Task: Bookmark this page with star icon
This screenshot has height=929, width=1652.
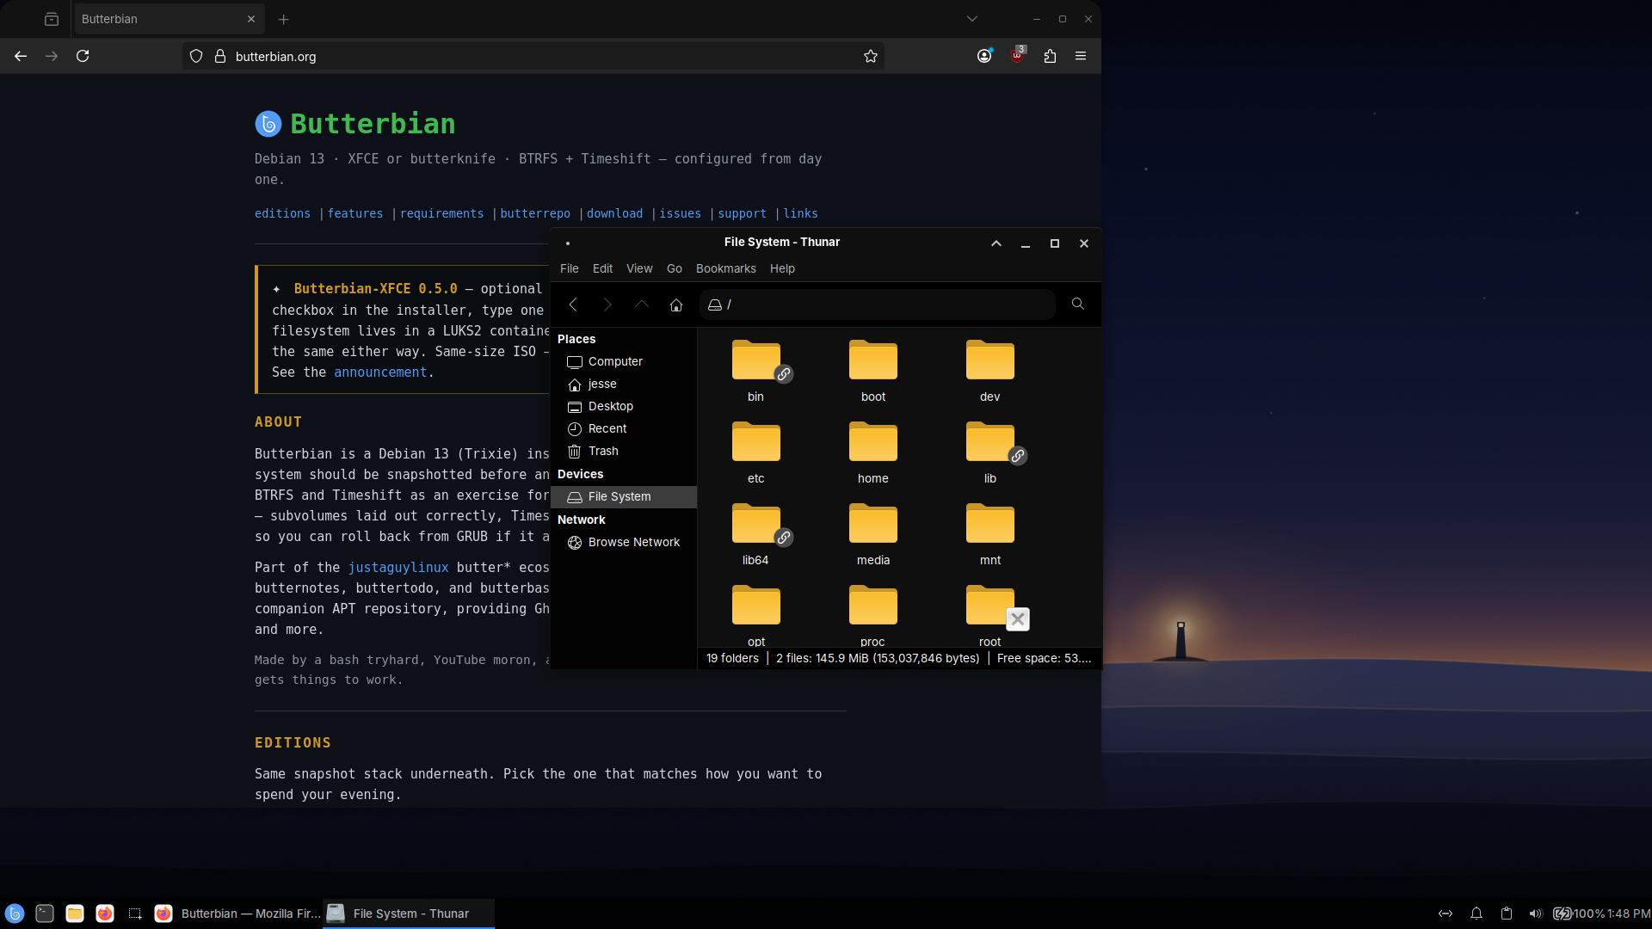Action: 871,56
